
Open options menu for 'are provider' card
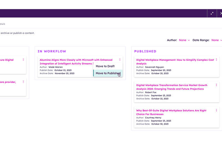point(23,82)
